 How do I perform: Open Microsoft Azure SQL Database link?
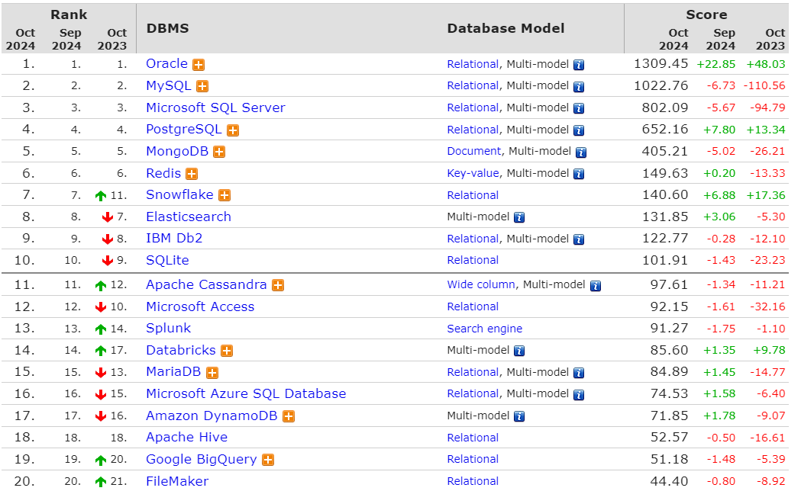(246, 393)
